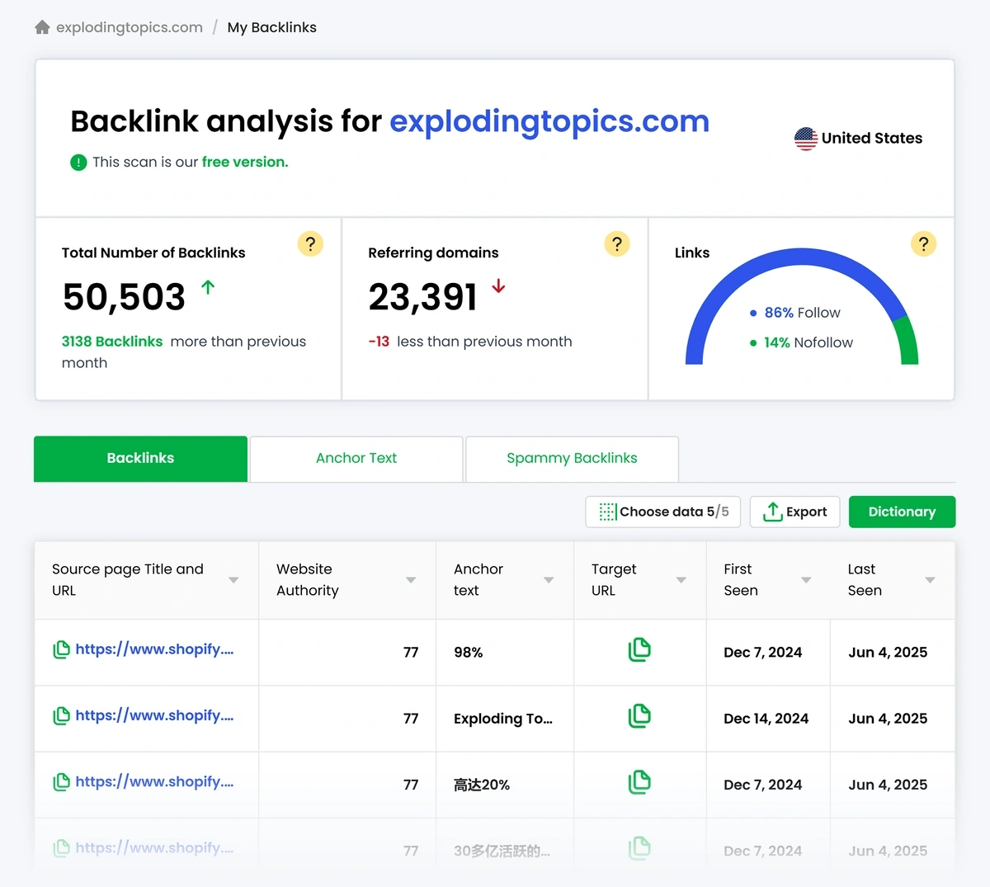Open the shopify link in the 高达20% row

(154, 781)
